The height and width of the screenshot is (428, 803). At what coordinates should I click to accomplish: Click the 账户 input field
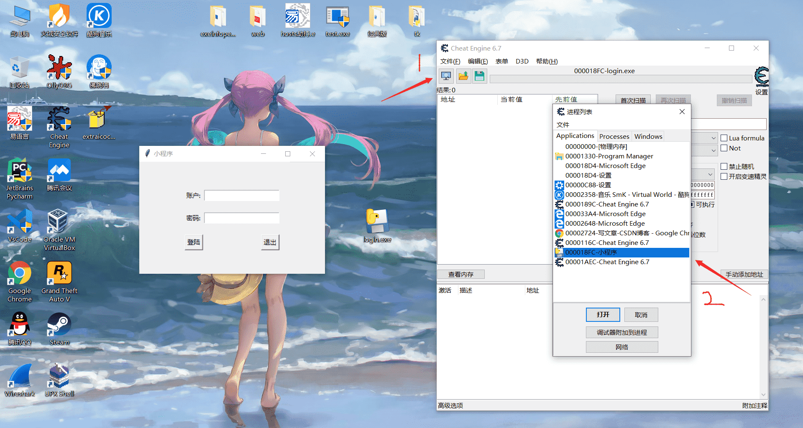242,196
